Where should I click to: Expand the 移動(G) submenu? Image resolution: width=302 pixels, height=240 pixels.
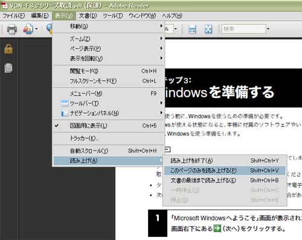coord(109,26)
